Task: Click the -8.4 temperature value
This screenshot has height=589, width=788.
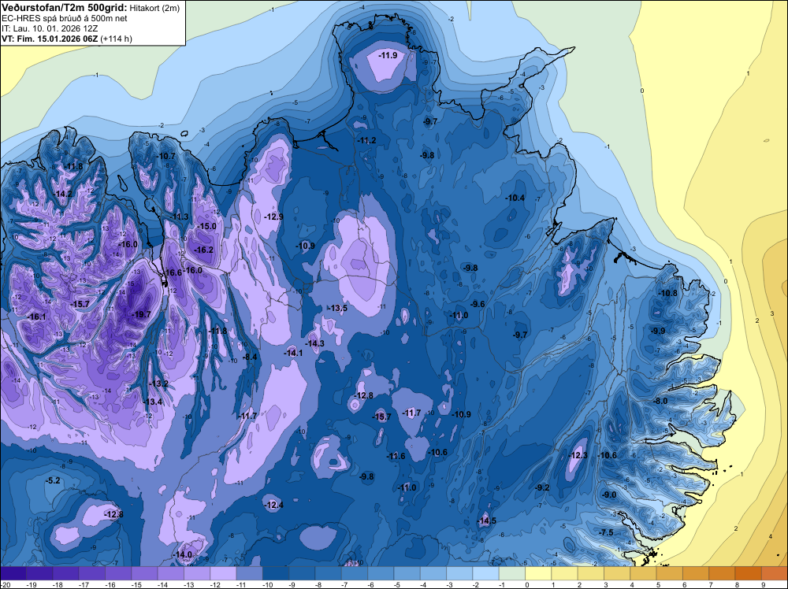Action: (x=250, y=357)
